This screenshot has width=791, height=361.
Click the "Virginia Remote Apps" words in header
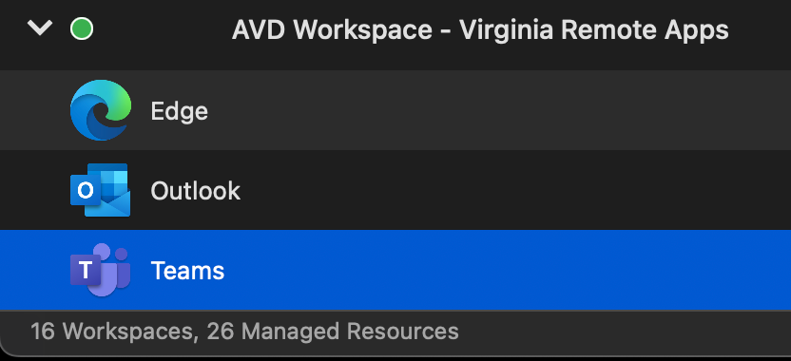[x=594, y=30]
